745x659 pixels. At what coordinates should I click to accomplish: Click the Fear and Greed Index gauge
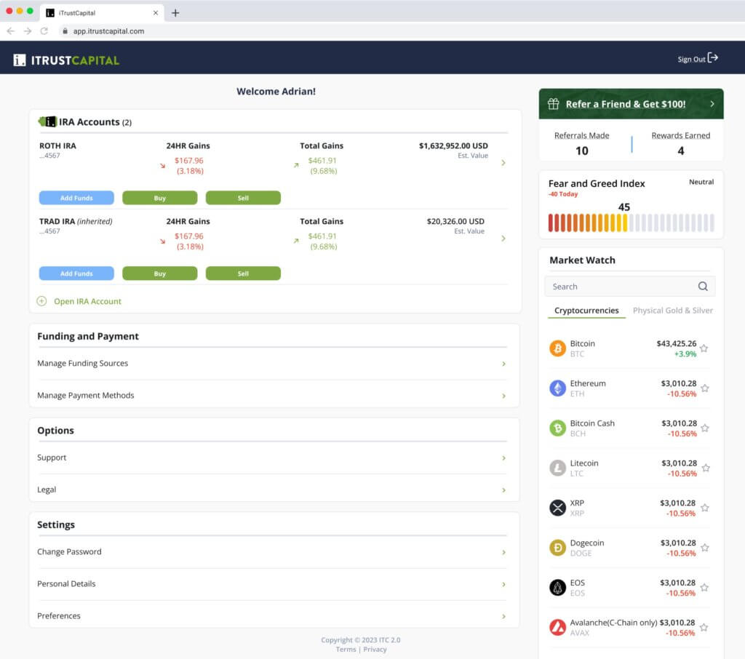[x=630, y=223]
